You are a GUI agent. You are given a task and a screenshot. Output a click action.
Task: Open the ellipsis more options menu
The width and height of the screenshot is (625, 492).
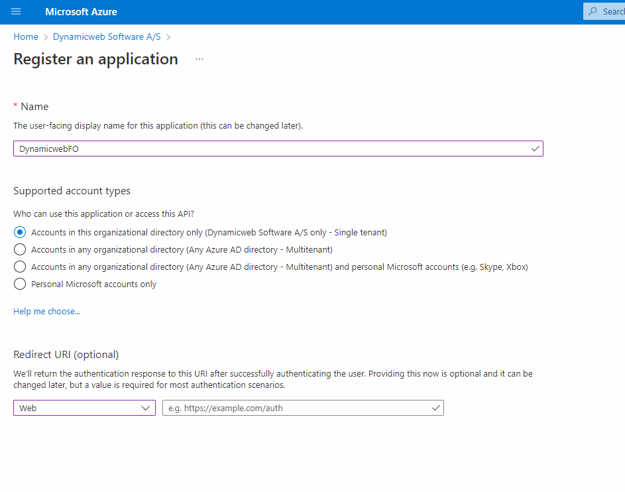click(x=199, y=59)
